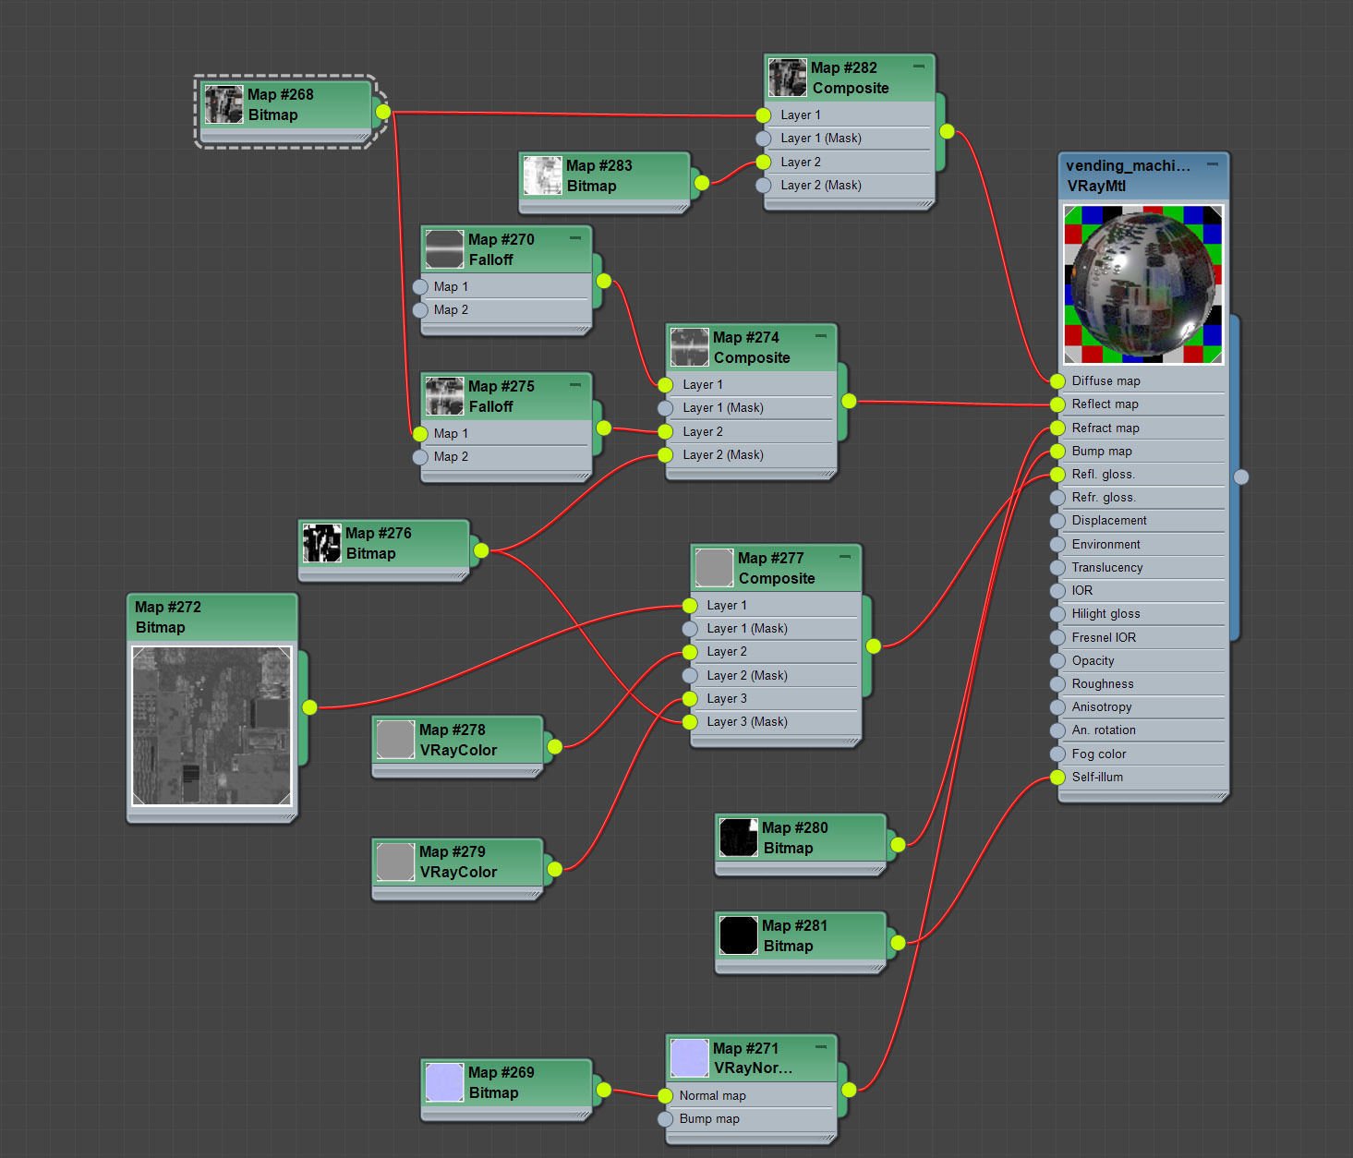Click the Map #272 Bitmap output socket
This screenshot has height=1158, width=1353.
point(309,707)
